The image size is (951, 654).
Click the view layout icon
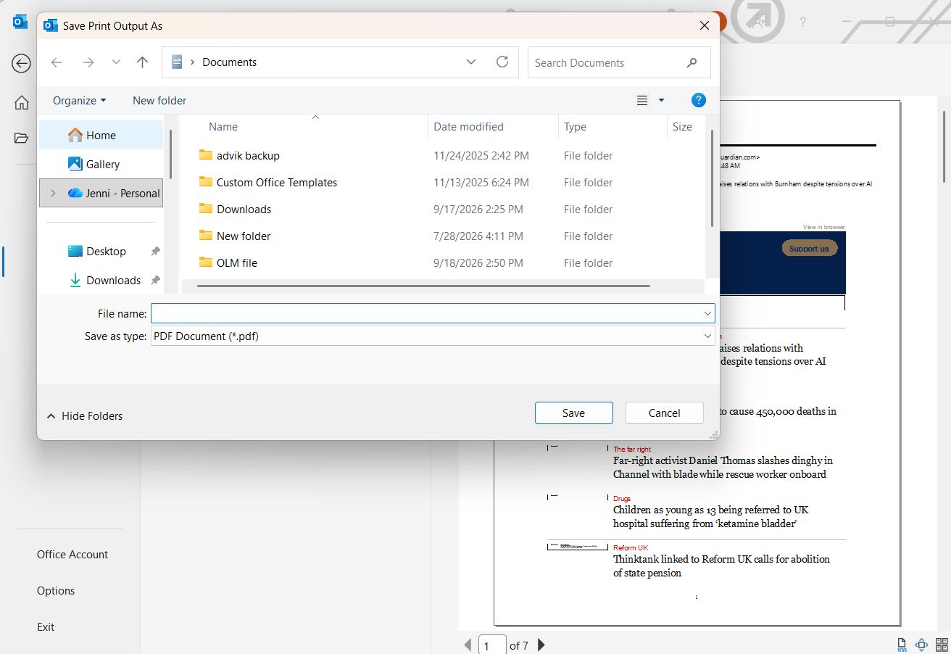[x=642, y=101]
